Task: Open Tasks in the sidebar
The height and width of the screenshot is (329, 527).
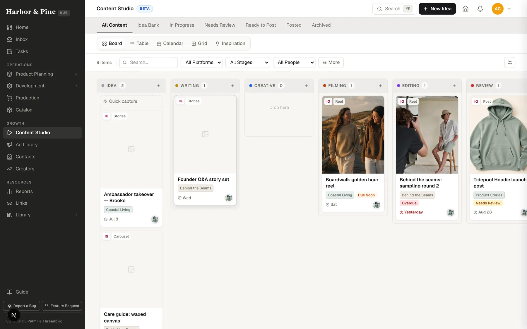Action: click(42, 51)
